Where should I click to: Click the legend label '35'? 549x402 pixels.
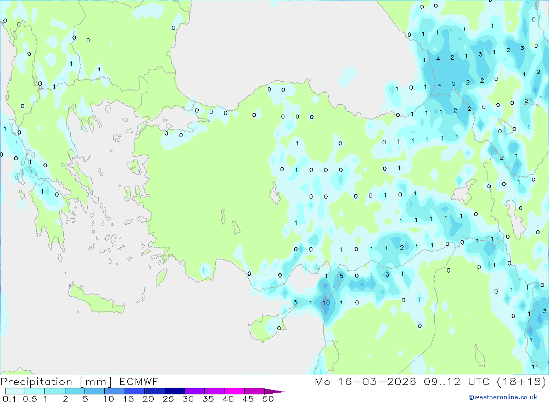[x=208, y=399]
